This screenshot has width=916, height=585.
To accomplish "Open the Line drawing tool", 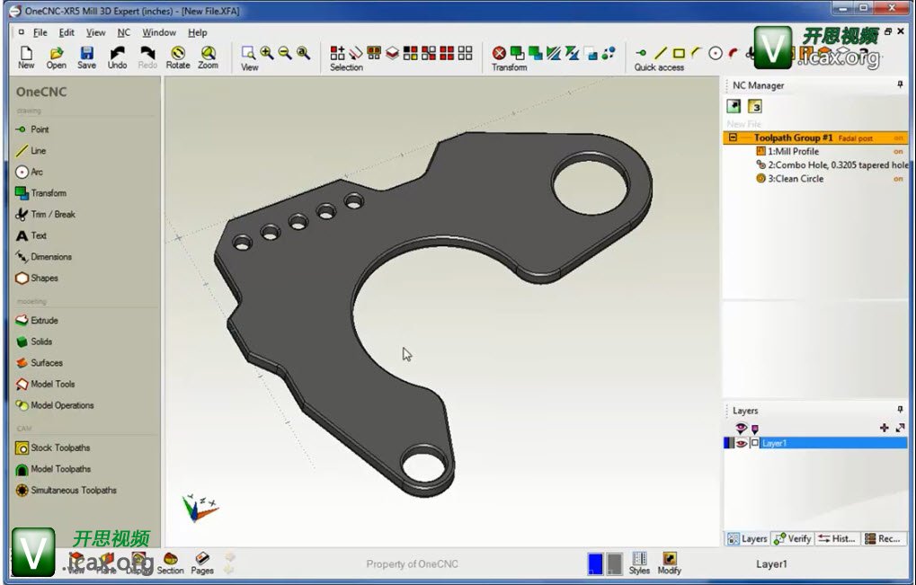I will click(x=31, y=151).
